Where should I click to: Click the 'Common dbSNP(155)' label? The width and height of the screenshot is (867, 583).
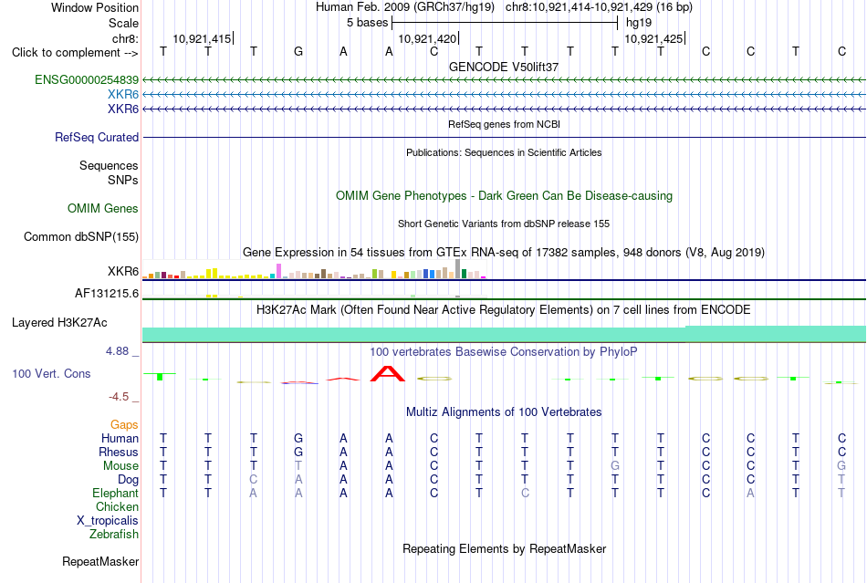coord(81,236)
